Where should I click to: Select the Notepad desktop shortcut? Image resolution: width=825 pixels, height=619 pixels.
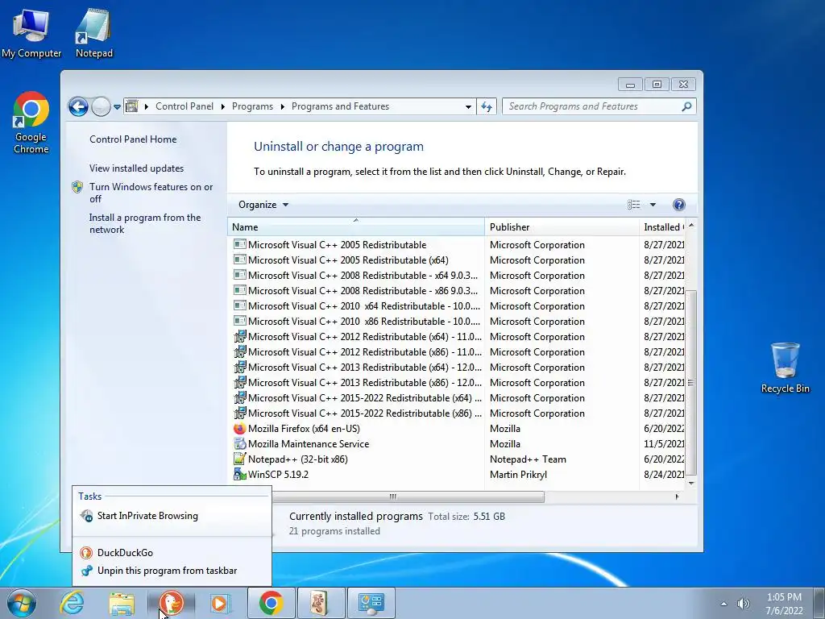point(93,32)
